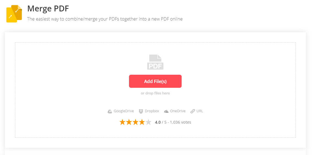This screenshot has width=312, height=155.
Task: Click the Merge PDF page heading
Action: 48,9
